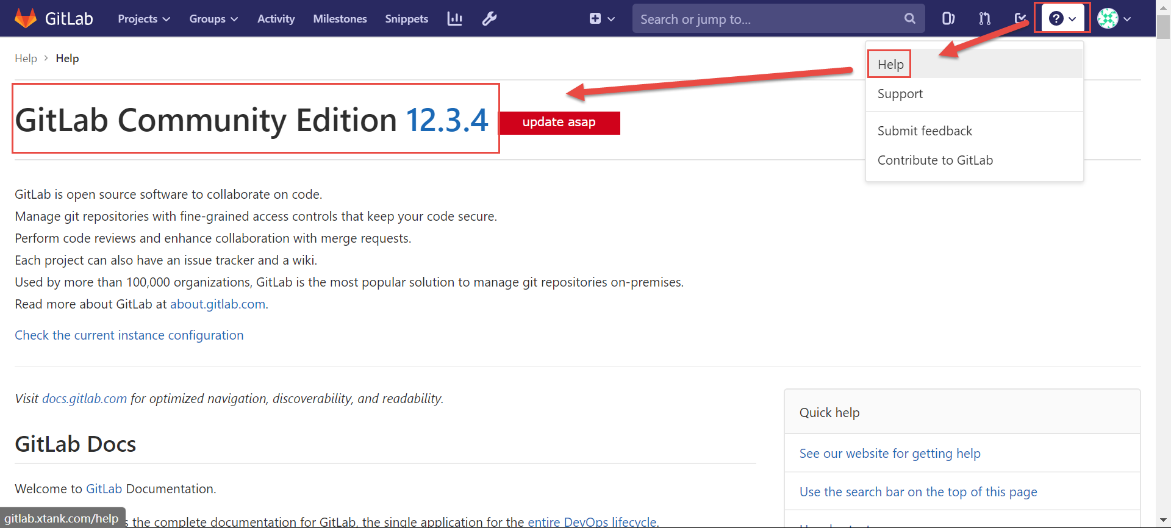Viewport: 1171px width, 528px height.
Task: Open Check the current instance configuration link
Action: coord(129,335)
